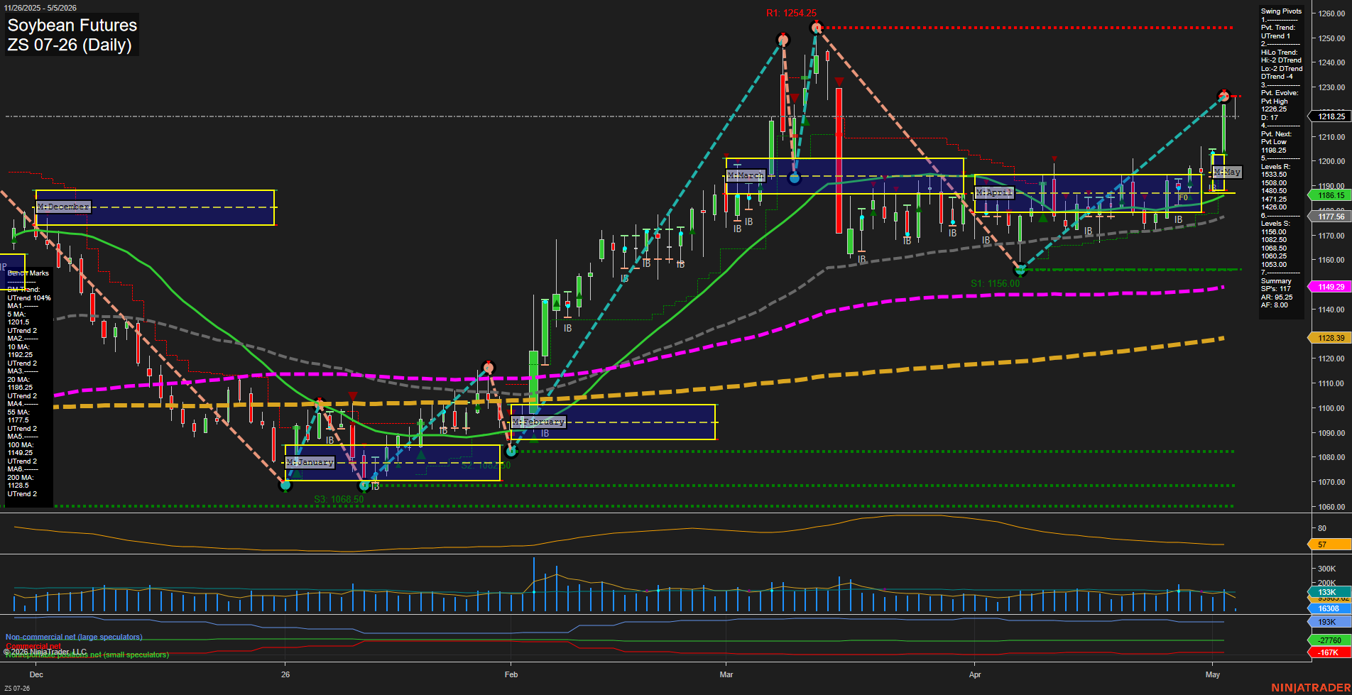The width and height of the screenshot is (1352, 695).
Task: Click the blue pivot circle inside the March box
Action: [x=795, y=178]
